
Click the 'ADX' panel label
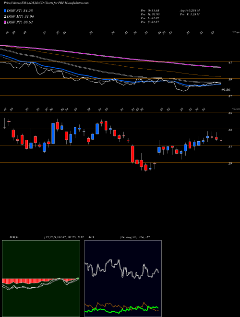(92, 237)
